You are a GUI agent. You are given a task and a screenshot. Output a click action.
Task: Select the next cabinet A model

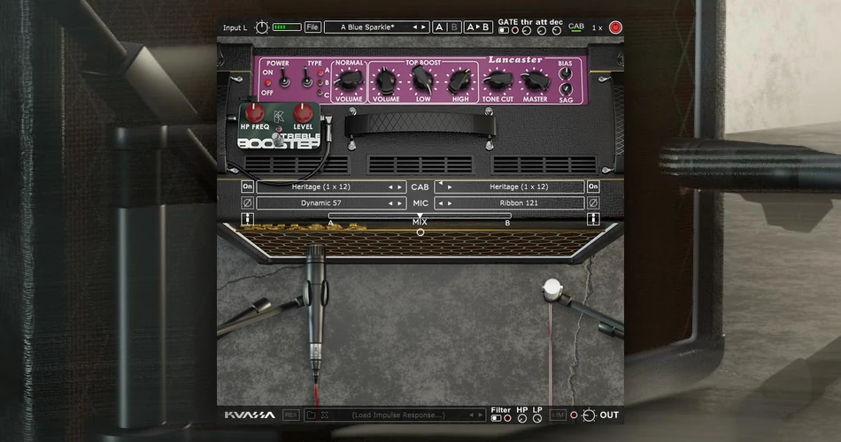[399, 187]
